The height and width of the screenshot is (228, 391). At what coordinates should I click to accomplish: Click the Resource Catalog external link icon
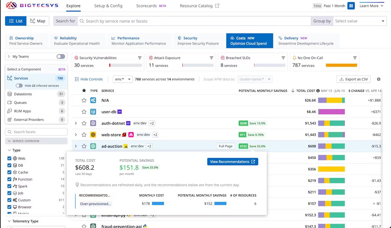tap(217, 6)
